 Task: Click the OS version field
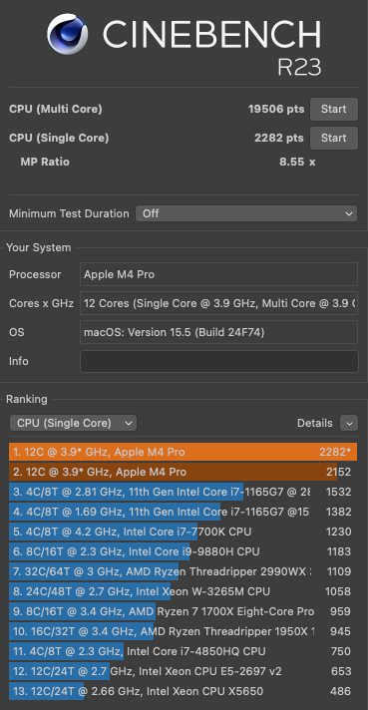pos(219,332)
